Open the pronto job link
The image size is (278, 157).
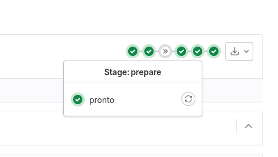(x=102, y=100)
